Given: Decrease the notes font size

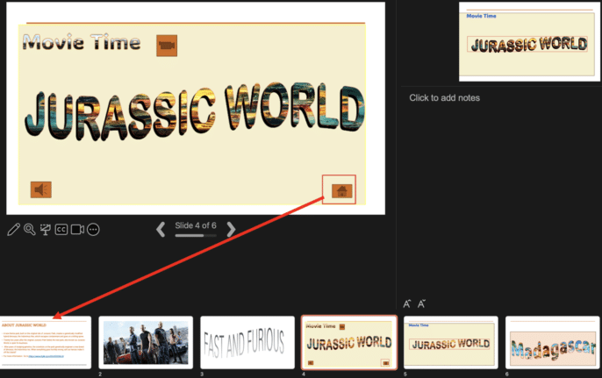Looking at the screenshot, I should click(422, 303).
